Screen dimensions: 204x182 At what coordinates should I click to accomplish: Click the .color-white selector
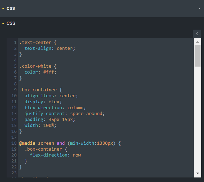pyautogui.click(x=36, y=66)
